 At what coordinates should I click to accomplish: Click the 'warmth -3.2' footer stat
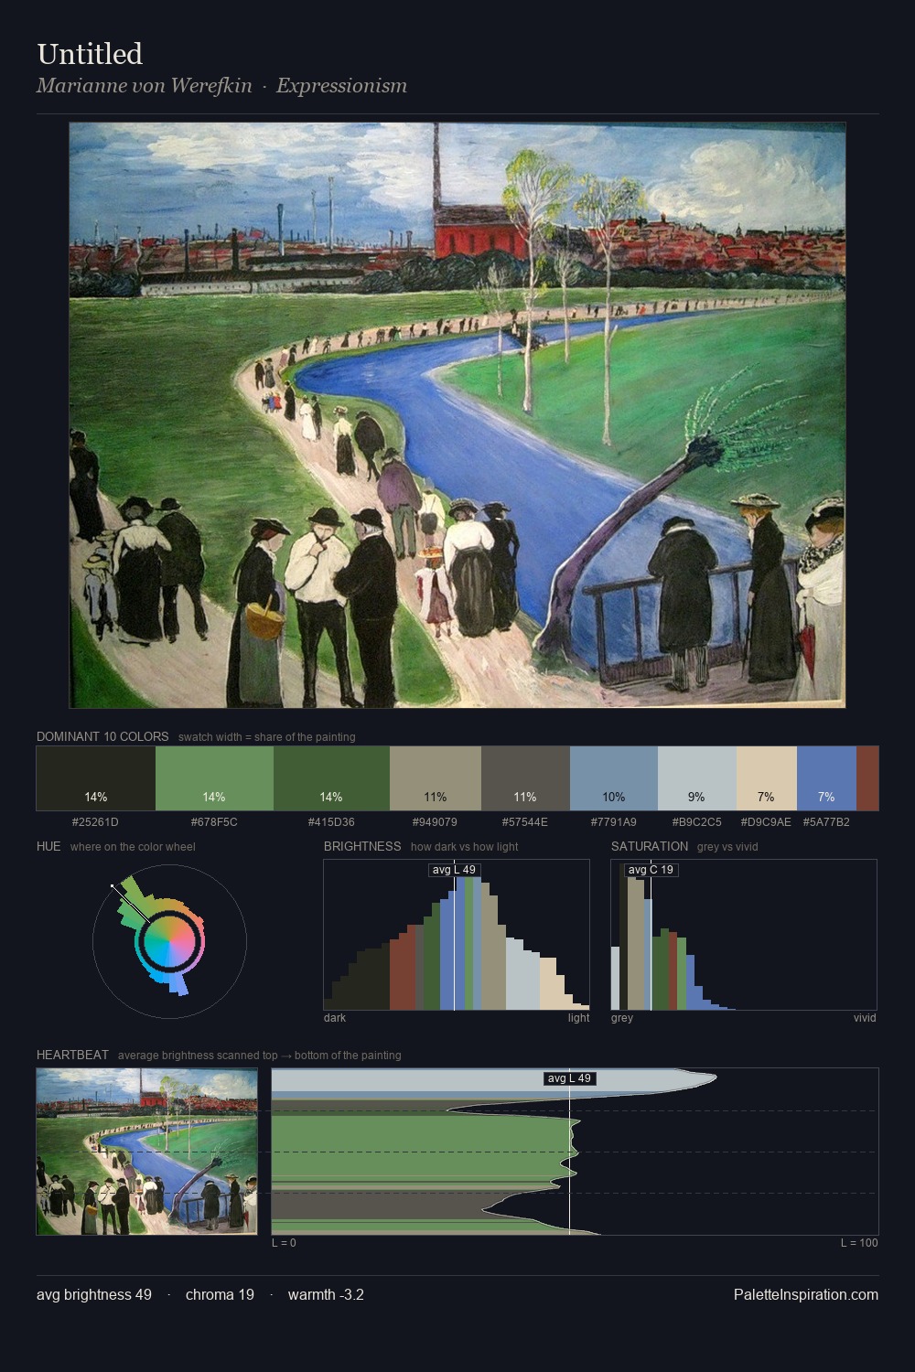pyautogui.click(x=326, y=1294)
